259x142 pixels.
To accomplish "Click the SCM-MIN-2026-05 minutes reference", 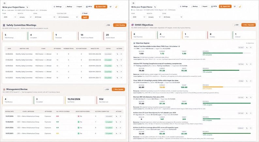I will [95, 60].
